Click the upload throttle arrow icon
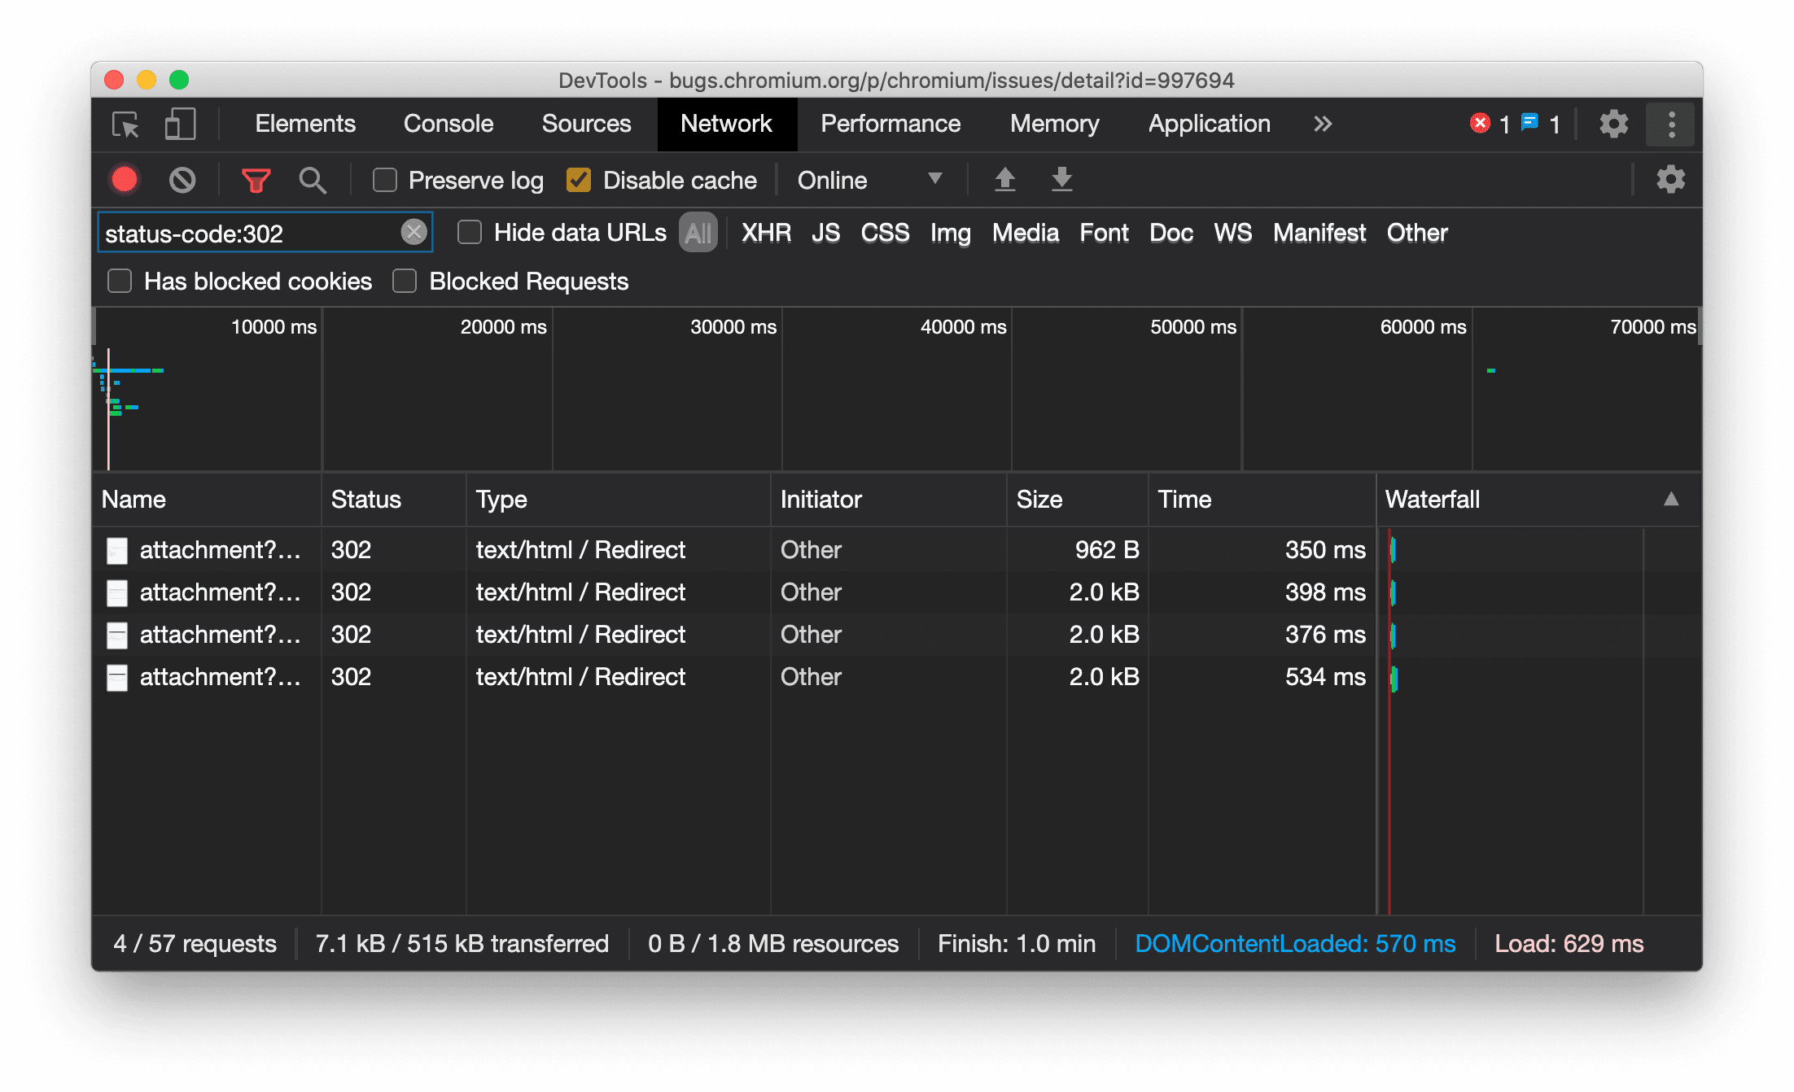1794x1092 pixels. pos(1006,178)
